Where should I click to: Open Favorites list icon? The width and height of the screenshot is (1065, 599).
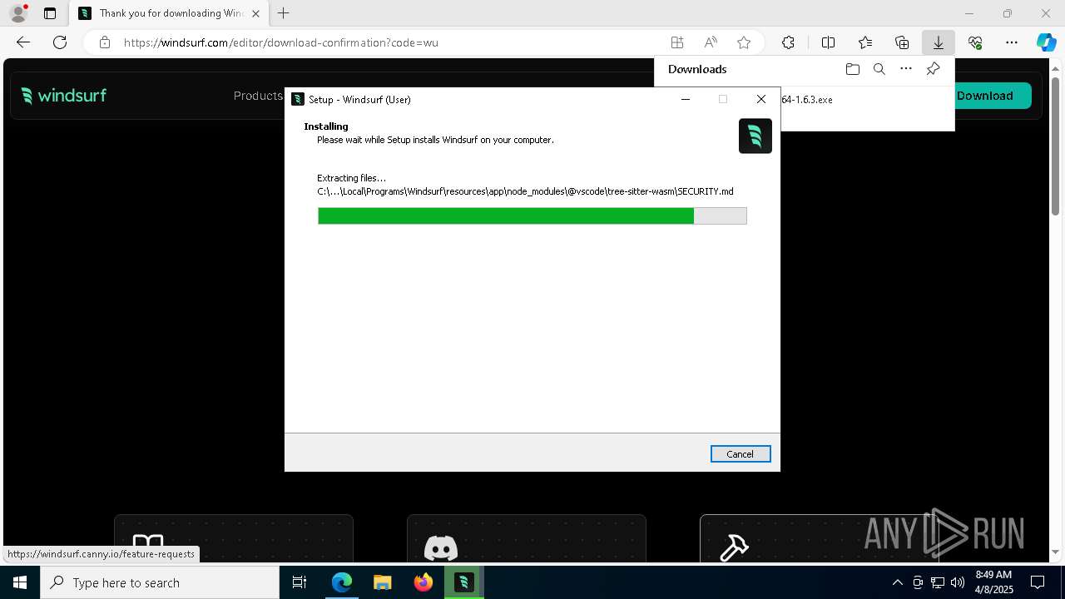[x=865, y=42]
